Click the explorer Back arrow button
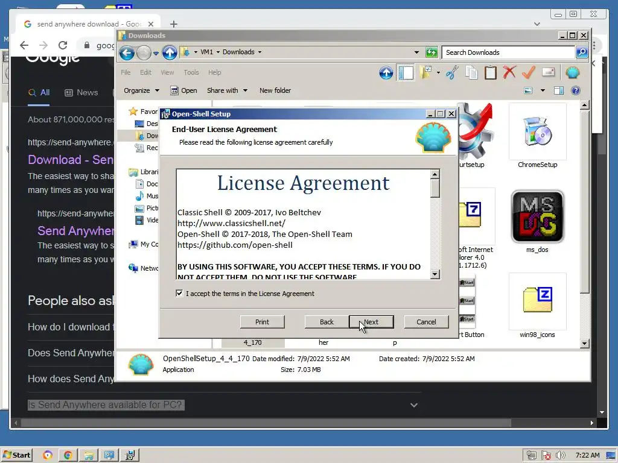 tap(127, 52)
